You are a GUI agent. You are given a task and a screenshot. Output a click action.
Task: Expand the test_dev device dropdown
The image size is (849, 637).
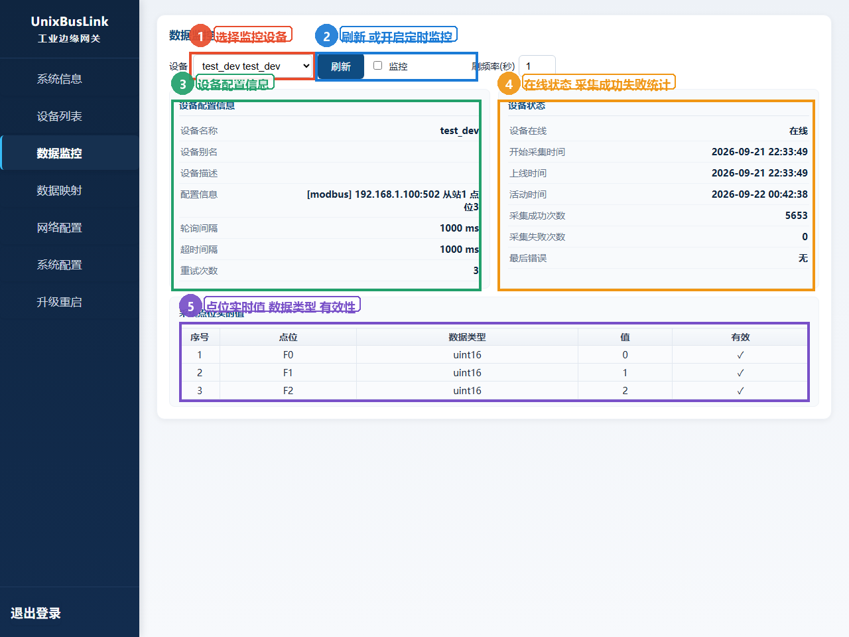point(253,66)
